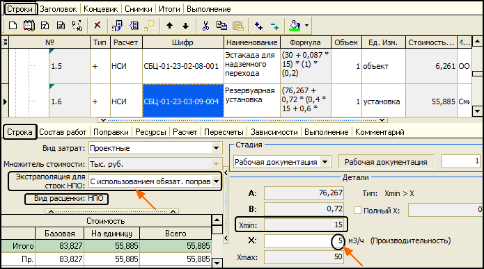Click the Шифр column header
This screenshot has height=269, width=484.
point(182,42)
